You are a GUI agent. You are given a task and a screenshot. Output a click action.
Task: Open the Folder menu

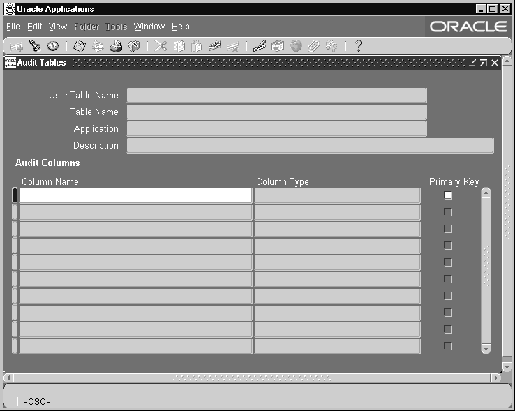click(87, 27)
